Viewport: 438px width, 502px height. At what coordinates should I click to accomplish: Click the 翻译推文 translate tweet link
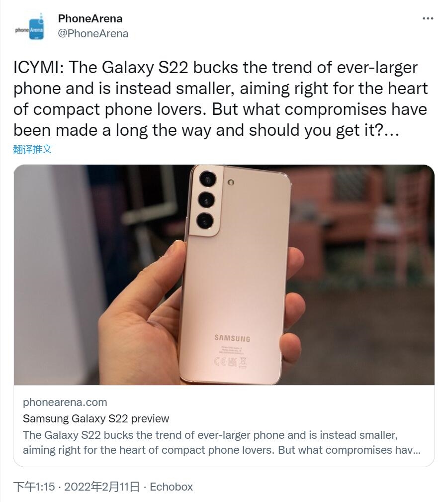pyautogui.click(x=32, y=149)
